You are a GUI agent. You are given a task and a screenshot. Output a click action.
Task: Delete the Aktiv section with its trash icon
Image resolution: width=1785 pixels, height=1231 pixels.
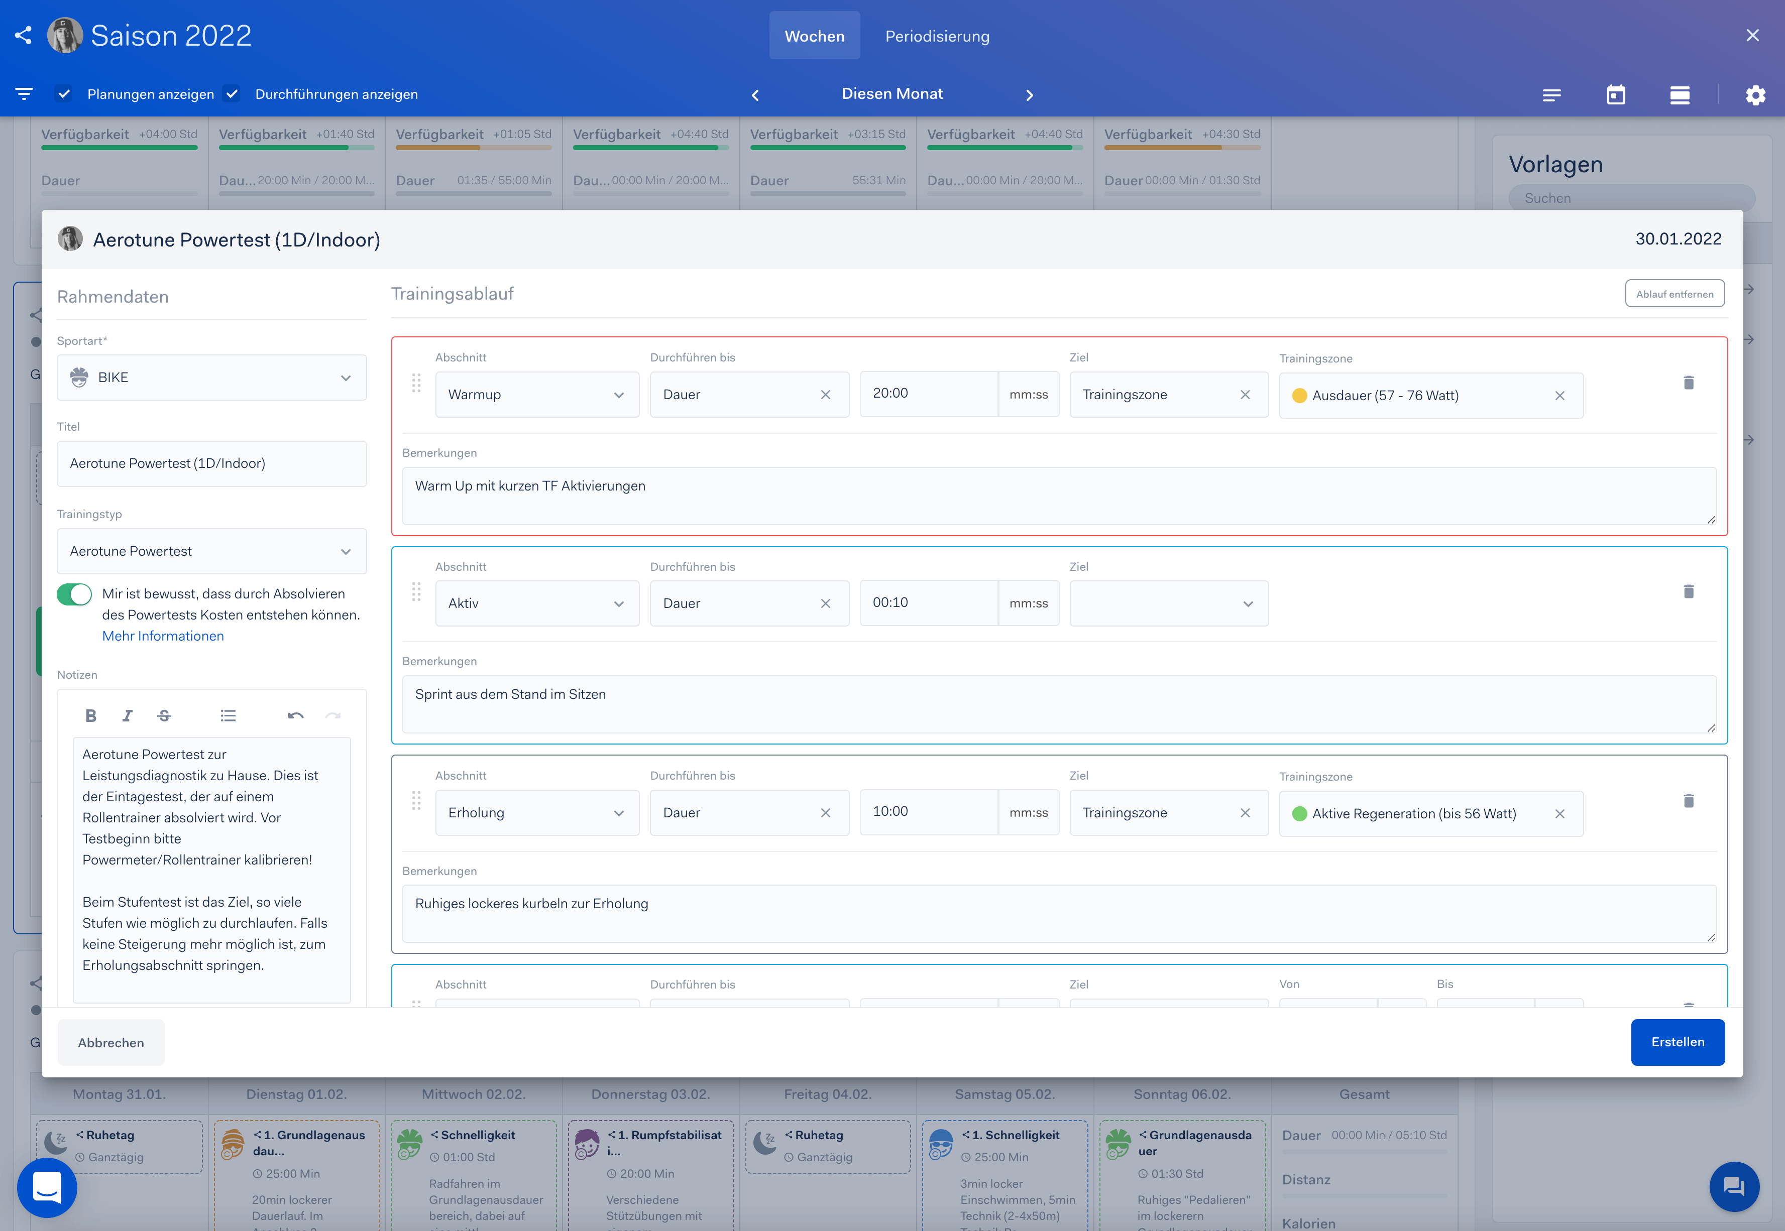click(x=1689, y=591)
